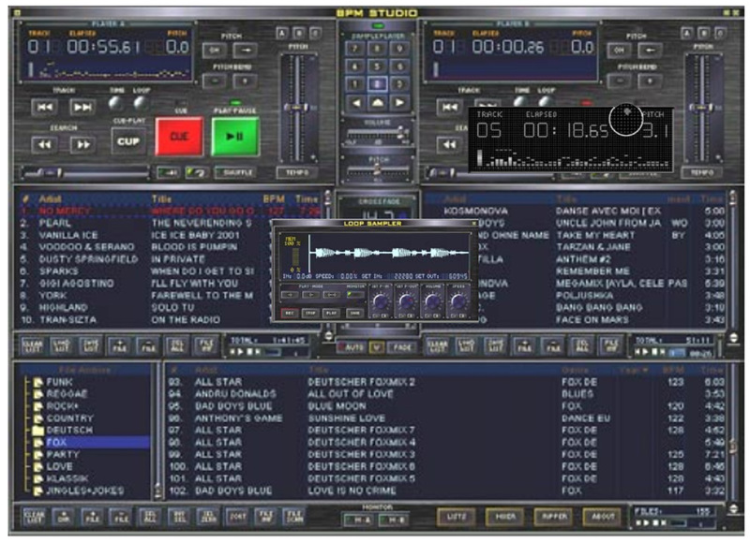The image size is (750, 542).
Task: Click SAVE in the Loop Sampler
Action: 355,314
